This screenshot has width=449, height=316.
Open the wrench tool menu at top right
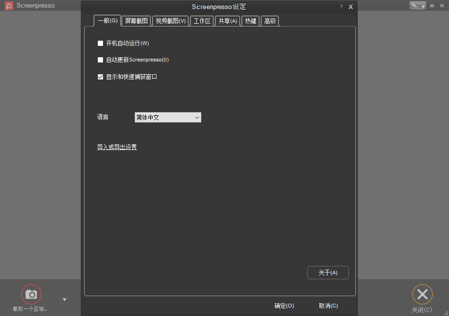click(413, 5)
